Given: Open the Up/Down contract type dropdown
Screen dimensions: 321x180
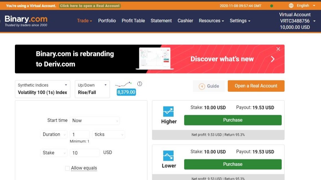Looking at the screenshot, I should (x=92, y=89).
